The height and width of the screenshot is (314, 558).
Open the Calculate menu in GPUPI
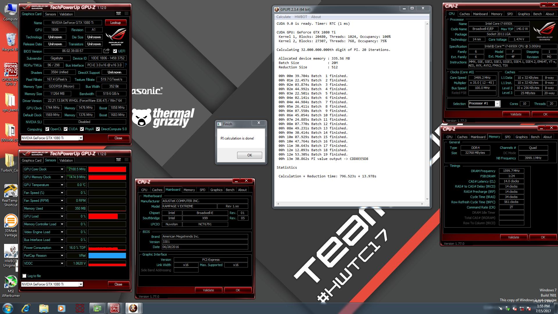point(283,17)
